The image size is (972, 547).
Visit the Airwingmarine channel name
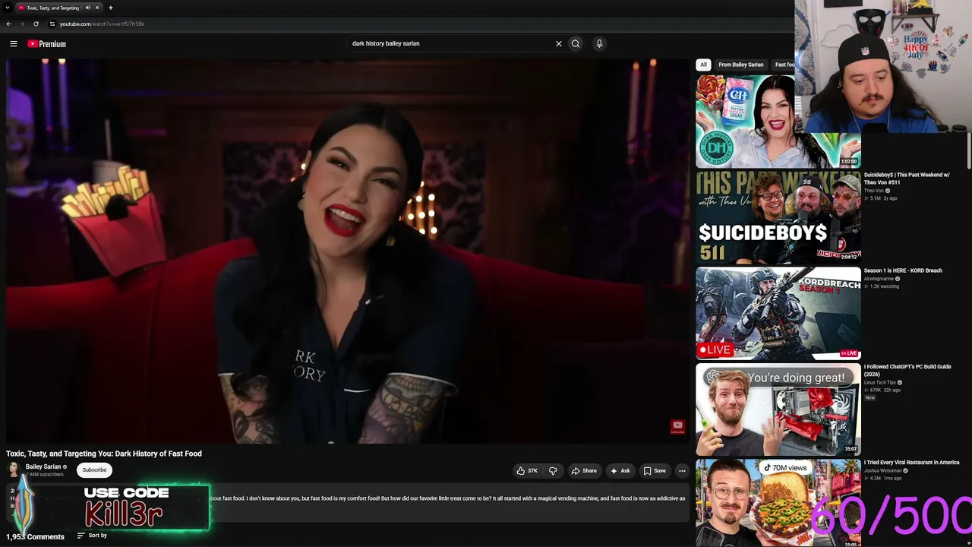(x=879, y=279)
